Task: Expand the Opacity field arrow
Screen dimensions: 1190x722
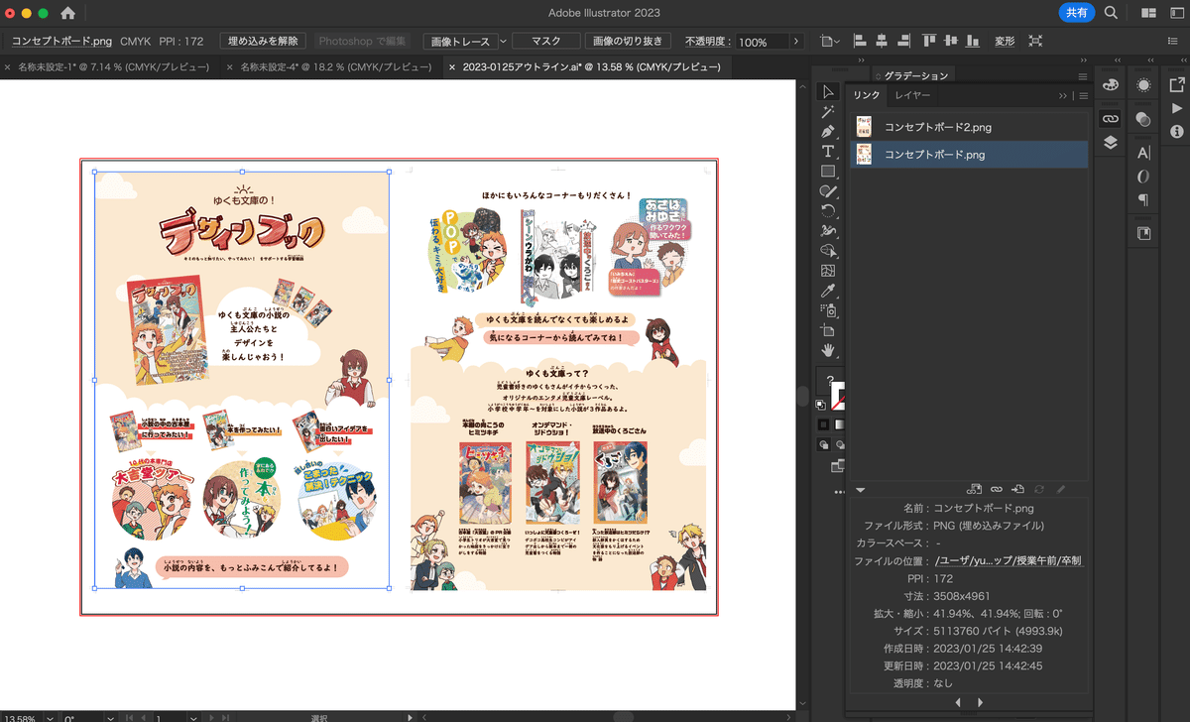Action: [795, 42]
